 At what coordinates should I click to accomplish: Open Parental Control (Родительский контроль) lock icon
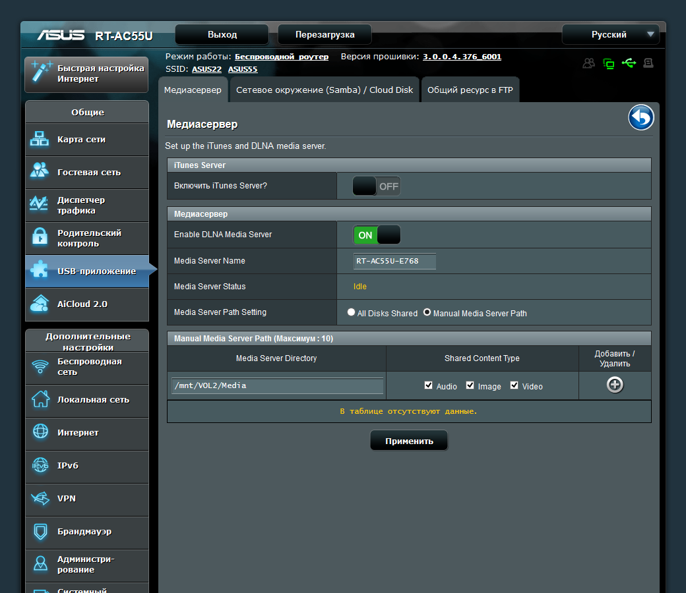tap(40, 238)
